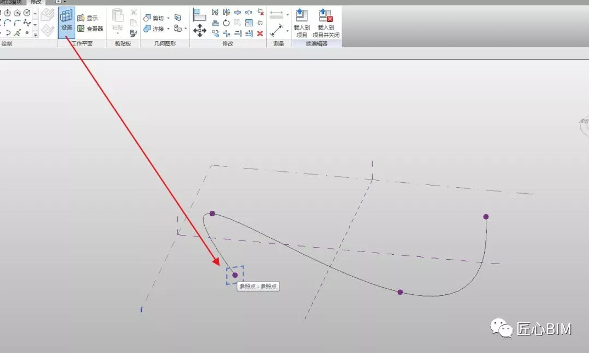Select the Spline draw tool

point(27,23)
